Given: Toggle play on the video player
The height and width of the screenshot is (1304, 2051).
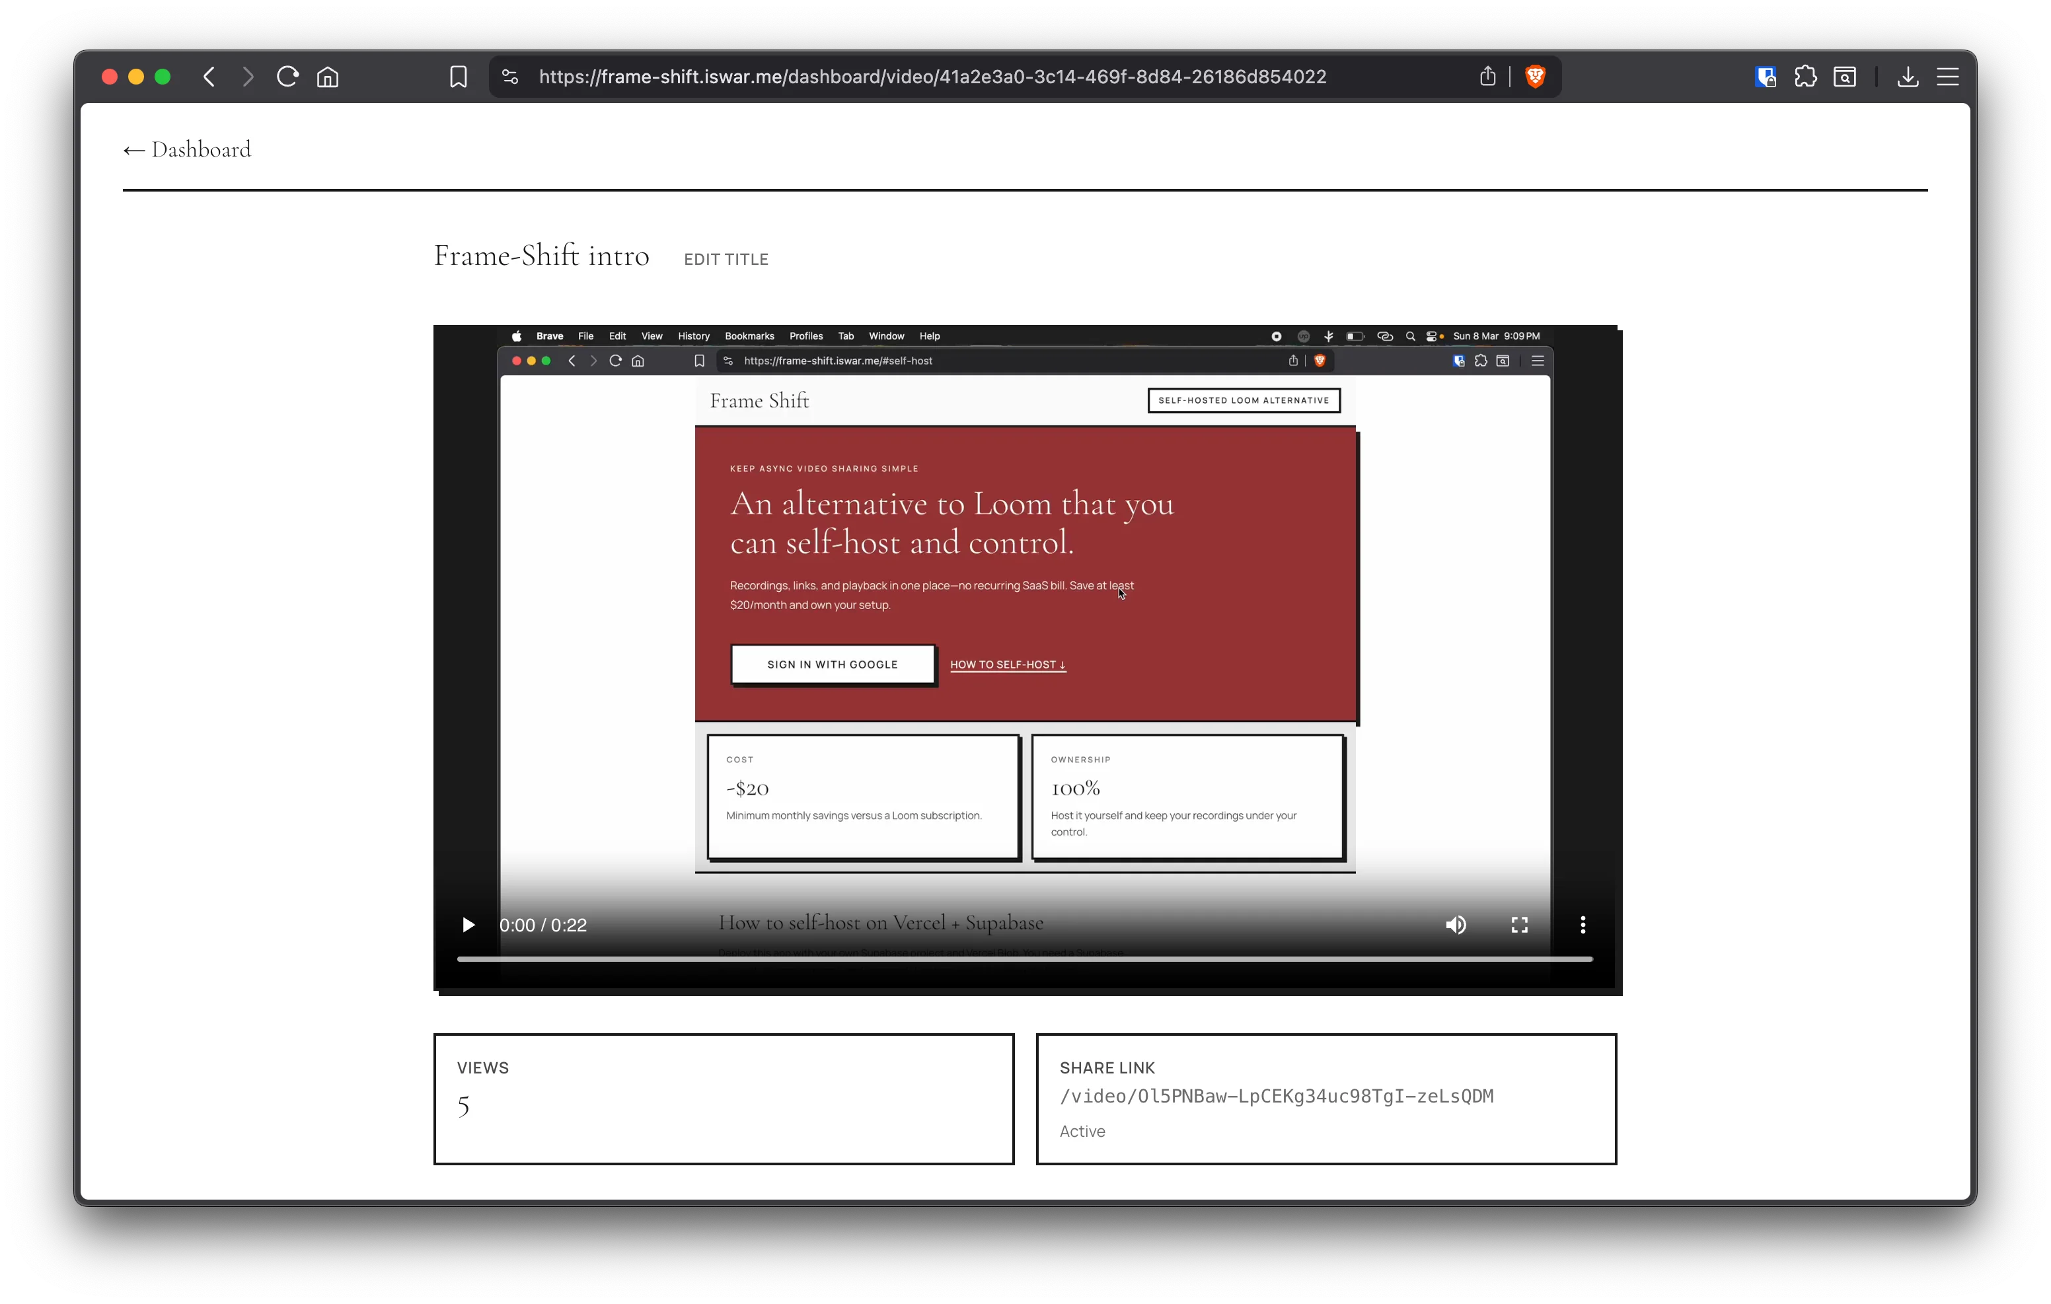Looking at the screenshot, I should [x=468, y=925].
